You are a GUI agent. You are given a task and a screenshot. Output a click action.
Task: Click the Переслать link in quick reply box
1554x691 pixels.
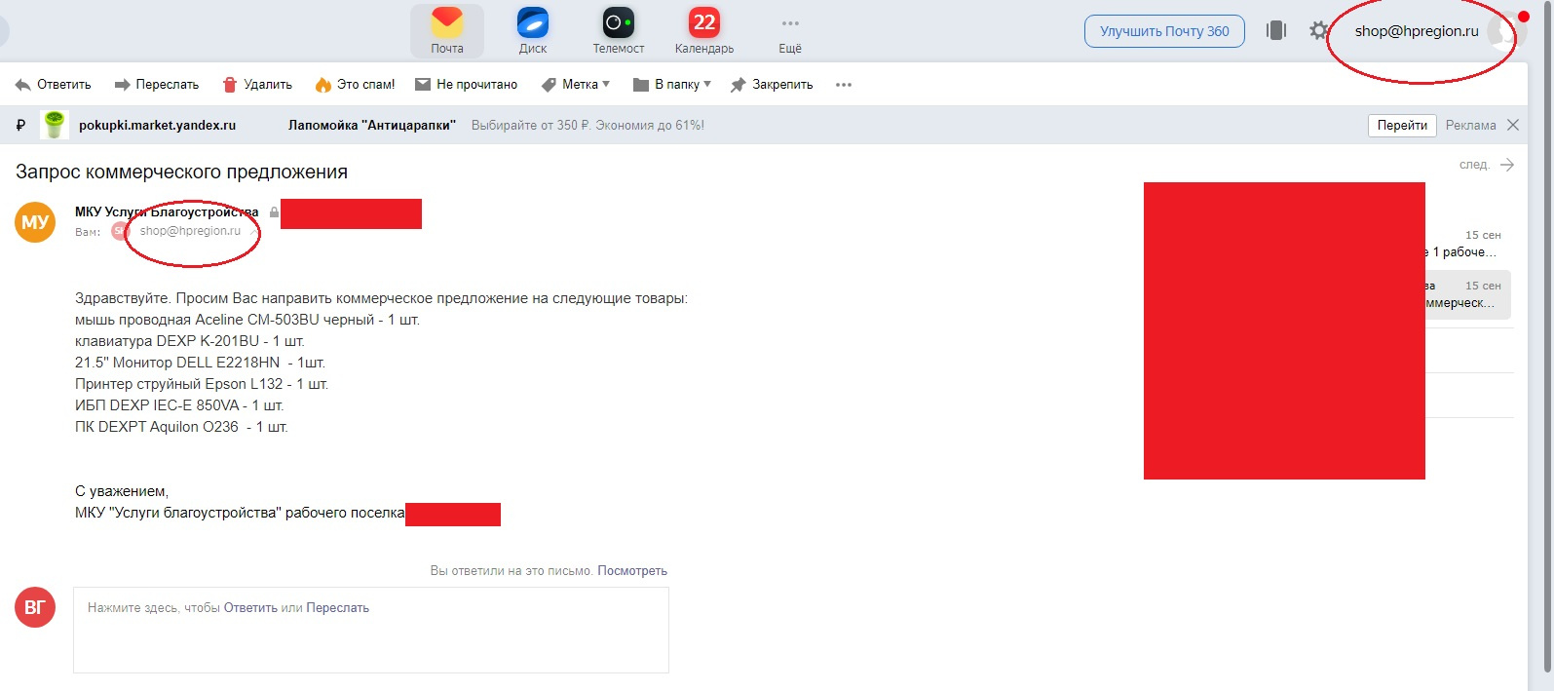(x=337, y=607)
